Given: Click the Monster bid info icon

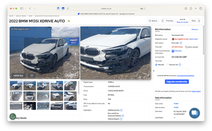Looking at the screenshot, I should pos(180,65).
